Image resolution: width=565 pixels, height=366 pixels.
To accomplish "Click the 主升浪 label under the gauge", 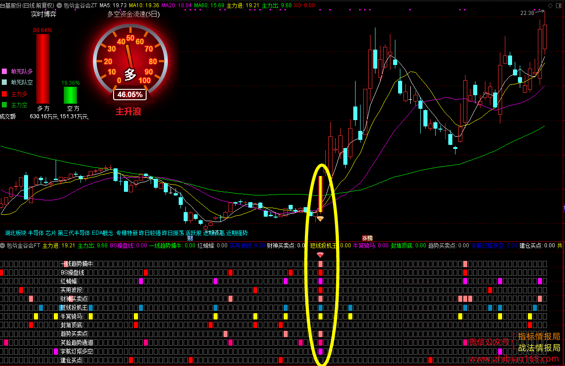I will 128,111.
